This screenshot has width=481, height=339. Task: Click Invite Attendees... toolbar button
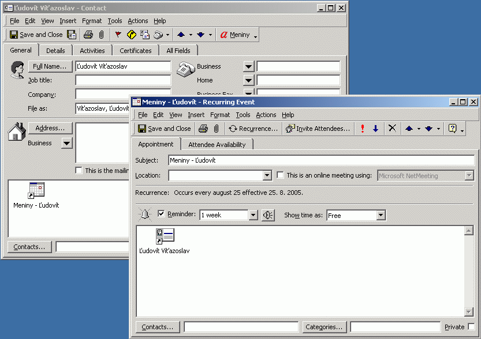click(x=318, y=129)
